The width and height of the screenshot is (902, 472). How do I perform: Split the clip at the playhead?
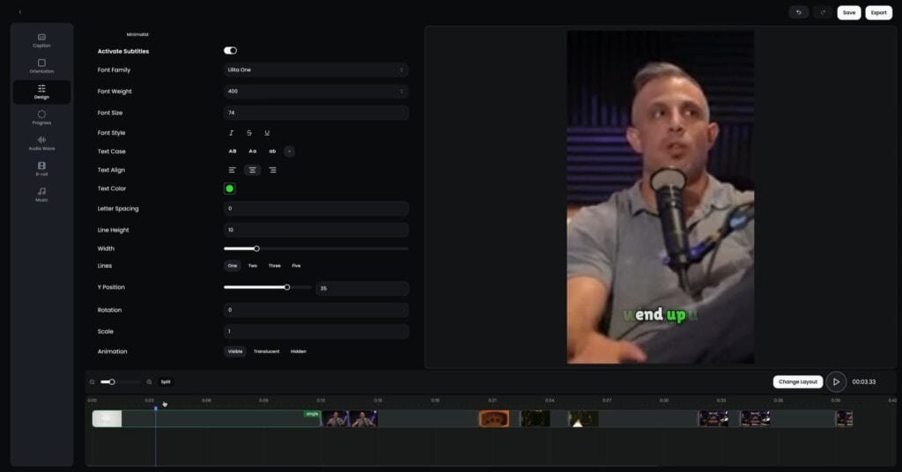pyautogui.click(x=166, y=382)
